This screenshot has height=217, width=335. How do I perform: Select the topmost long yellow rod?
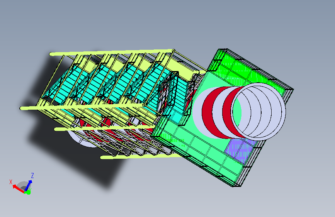(112, 52)
